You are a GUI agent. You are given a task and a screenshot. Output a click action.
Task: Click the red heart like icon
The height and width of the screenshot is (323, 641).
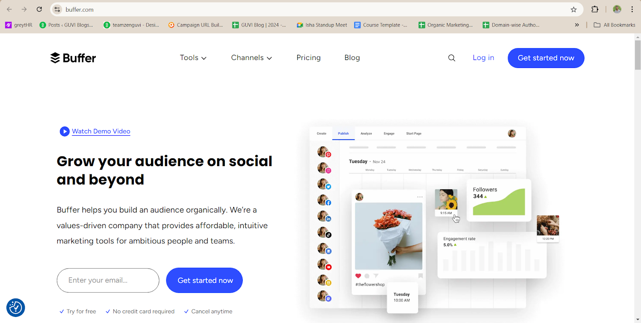(358, 276)
